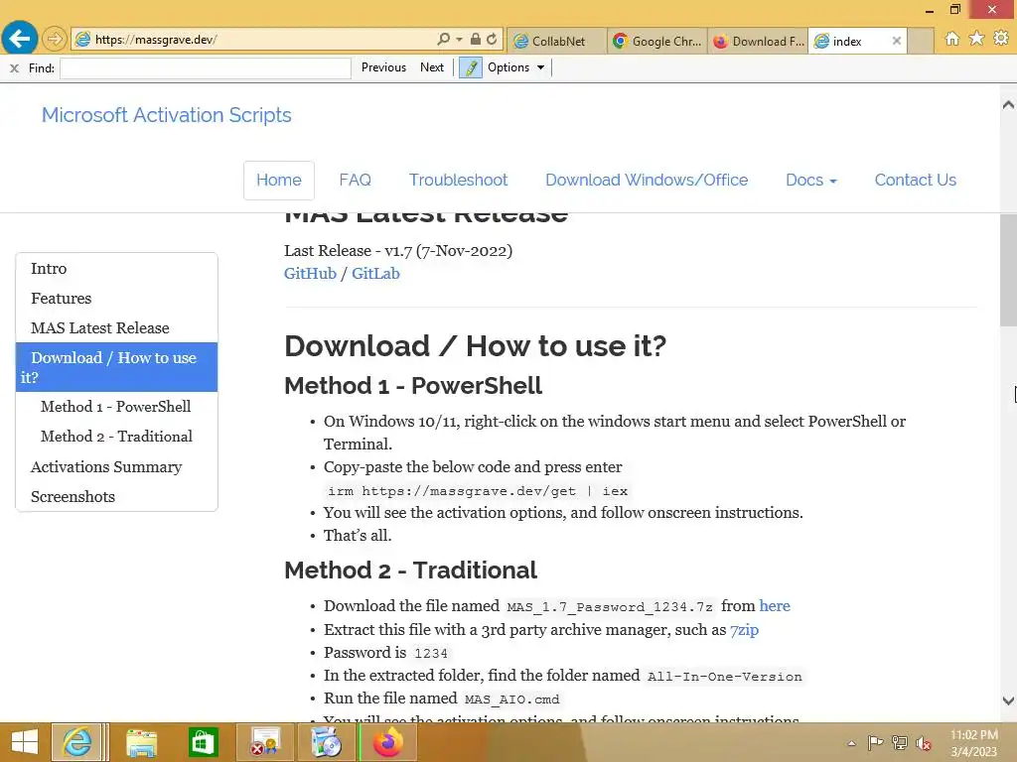This screenshot has width=1017, height=762.
Task: Open the Windows Start button
Action: click(x=24, y=742)
